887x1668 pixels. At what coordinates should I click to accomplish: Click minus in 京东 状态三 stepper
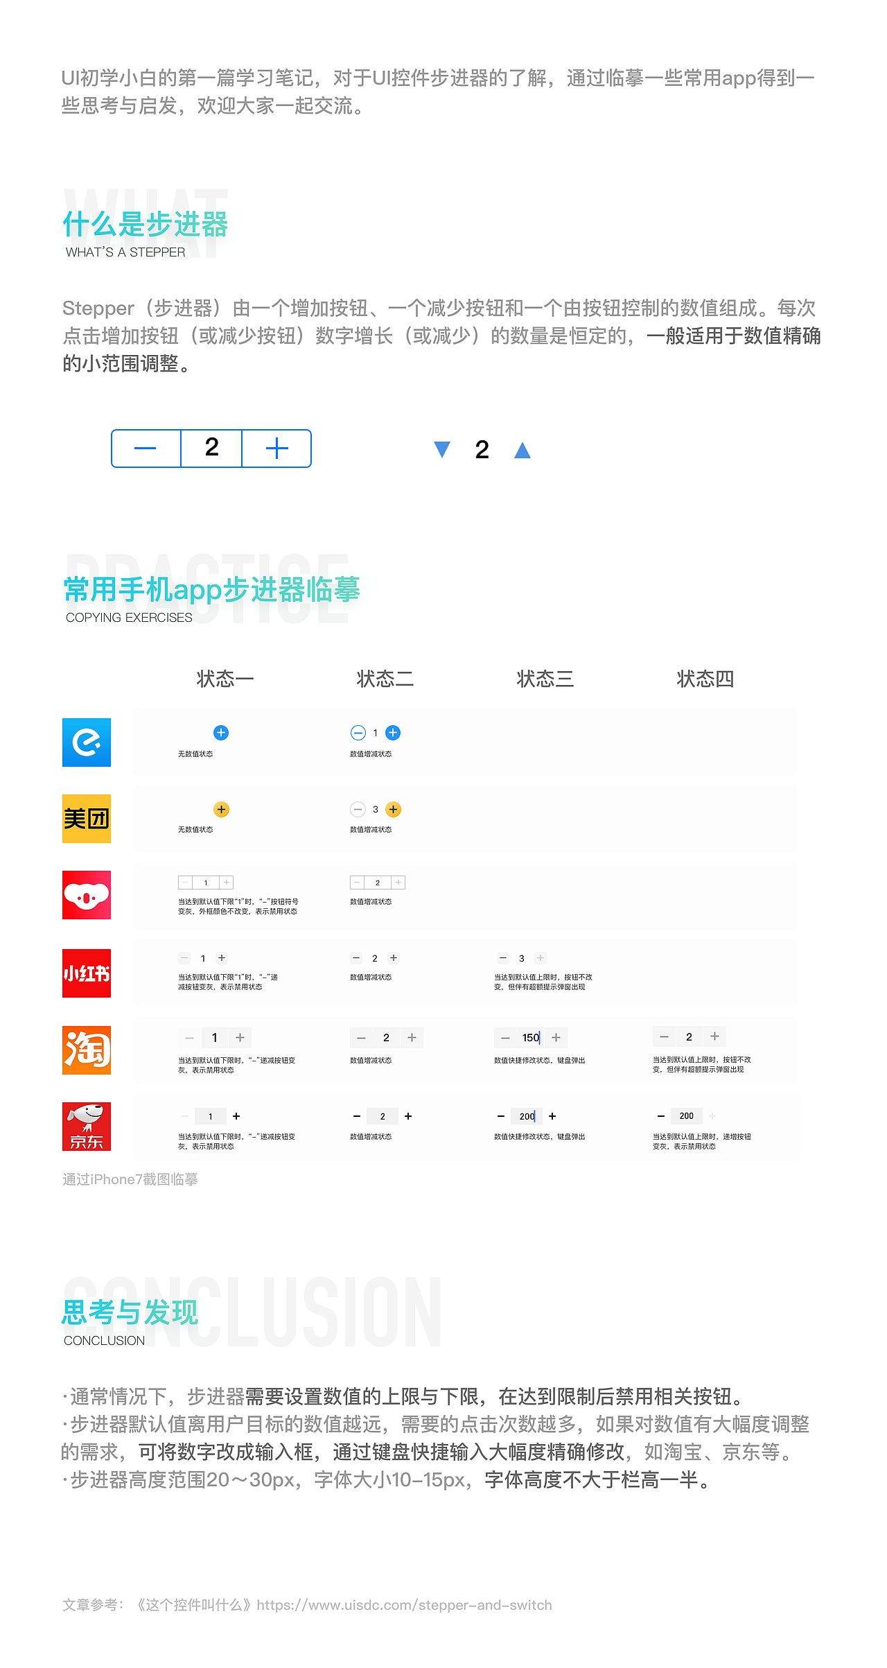coord(500,1116)
